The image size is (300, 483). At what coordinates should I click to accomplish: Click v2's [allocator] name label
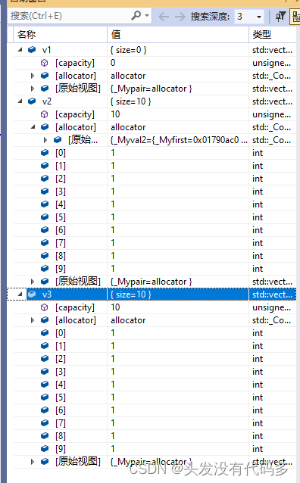coord(76,127)
